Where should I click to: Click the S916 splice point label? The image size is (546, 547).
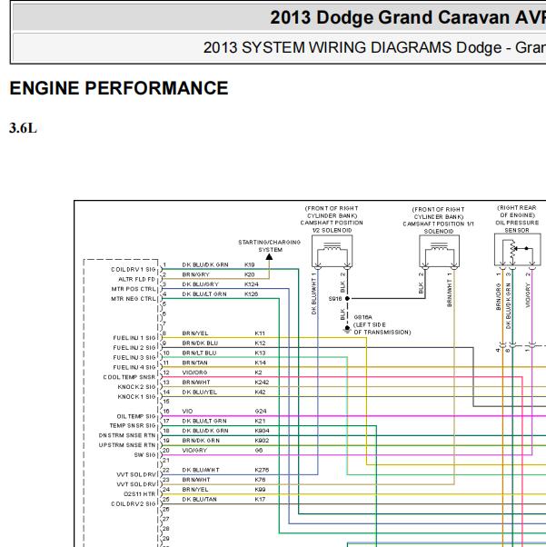click(335, 299)
